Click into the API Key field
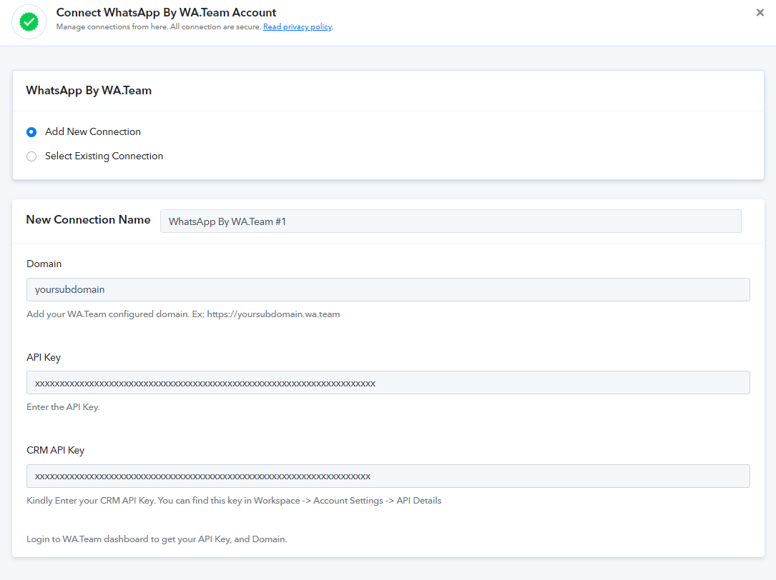The height and width of the screenshot is (580, 776). pos(388,383)
